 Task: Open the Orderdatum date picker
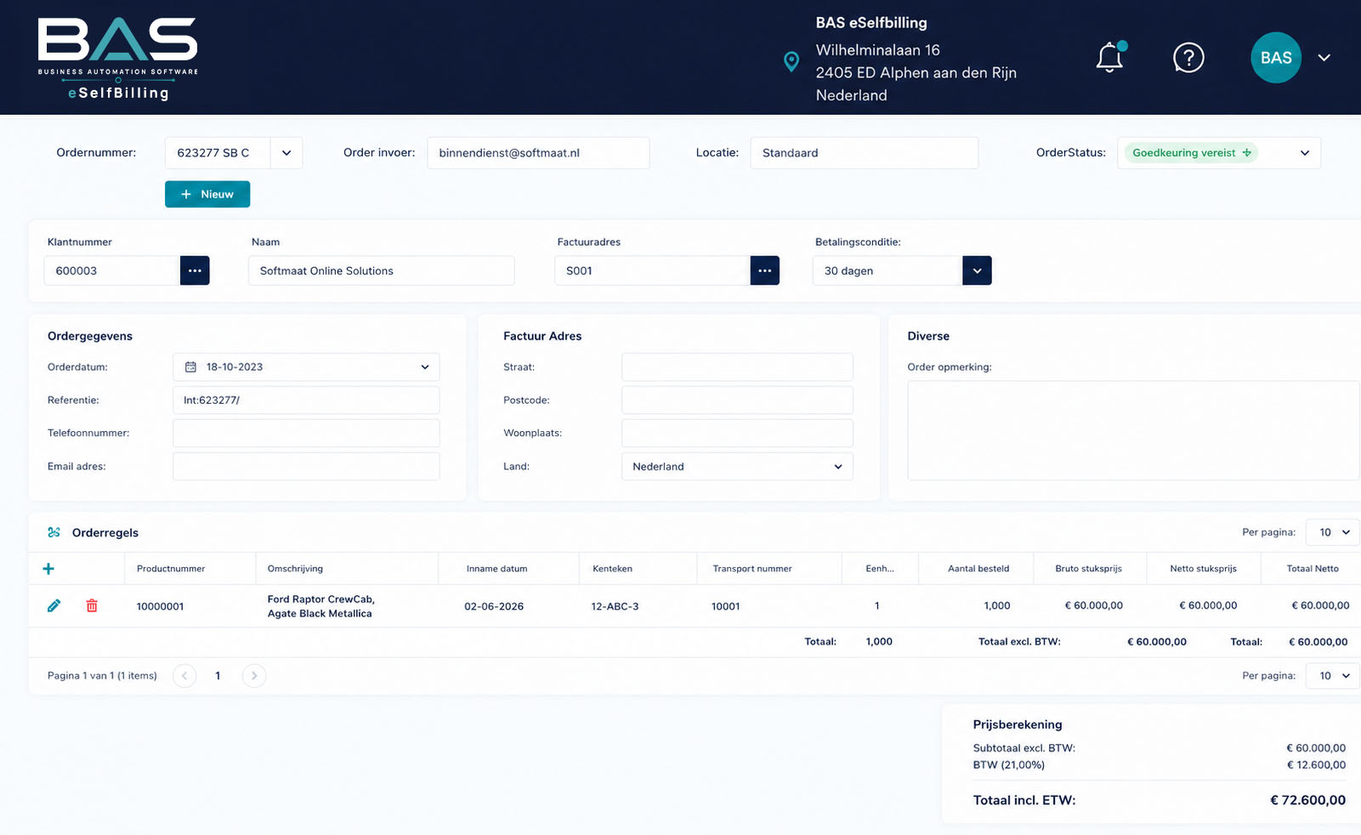click(306, 367)
